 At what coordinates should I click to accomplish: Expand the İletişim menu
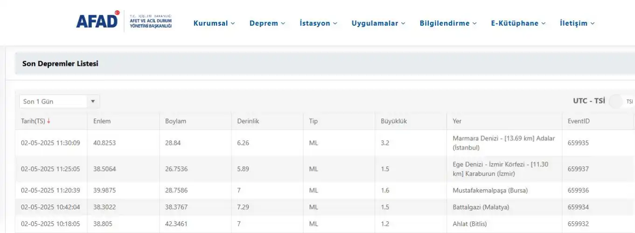tap(577, 23)
